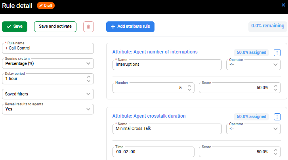Image resolution: width=288 pixels, height=160 pixels.
Task: Click the Draft status badge
Action: pos(46,6)
